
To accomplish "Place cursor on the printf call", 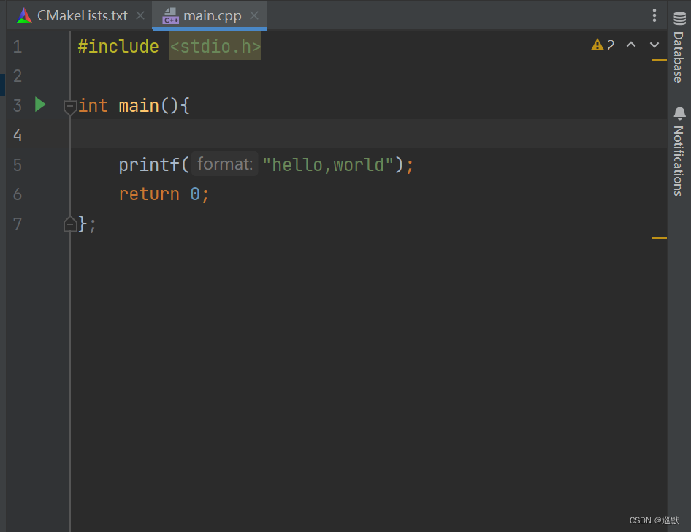I will tap(149, 165).
